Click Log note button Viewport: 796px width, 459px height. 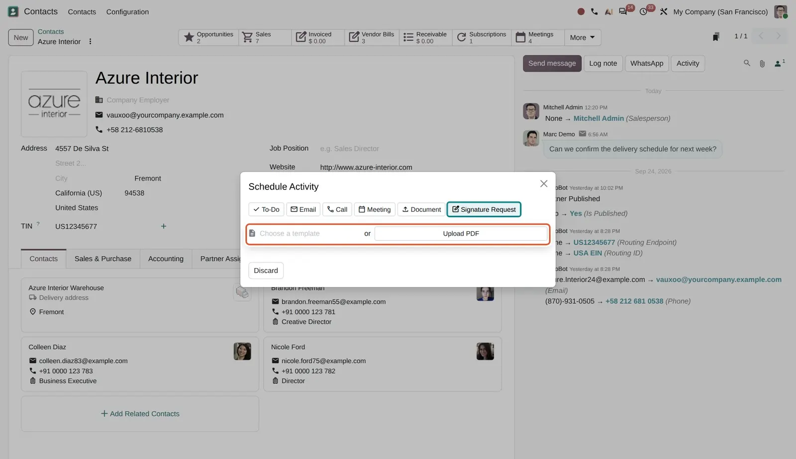point(603,63)
